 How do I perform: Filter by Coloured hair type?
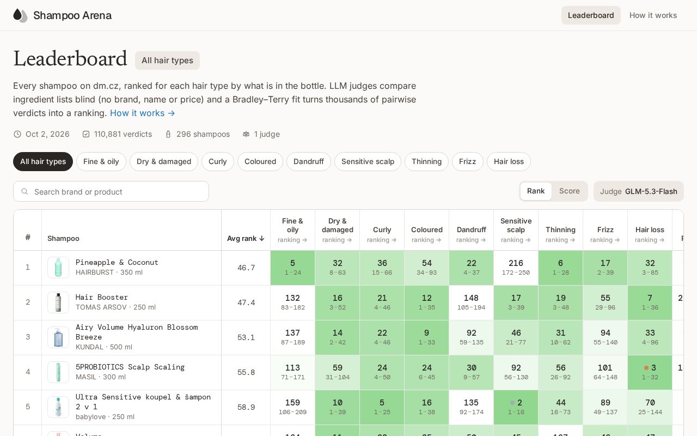tap(260, 161)
